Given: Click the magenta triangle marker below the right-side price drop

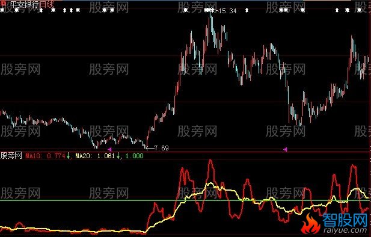Looking at the screenshot, I should [286, 149].
